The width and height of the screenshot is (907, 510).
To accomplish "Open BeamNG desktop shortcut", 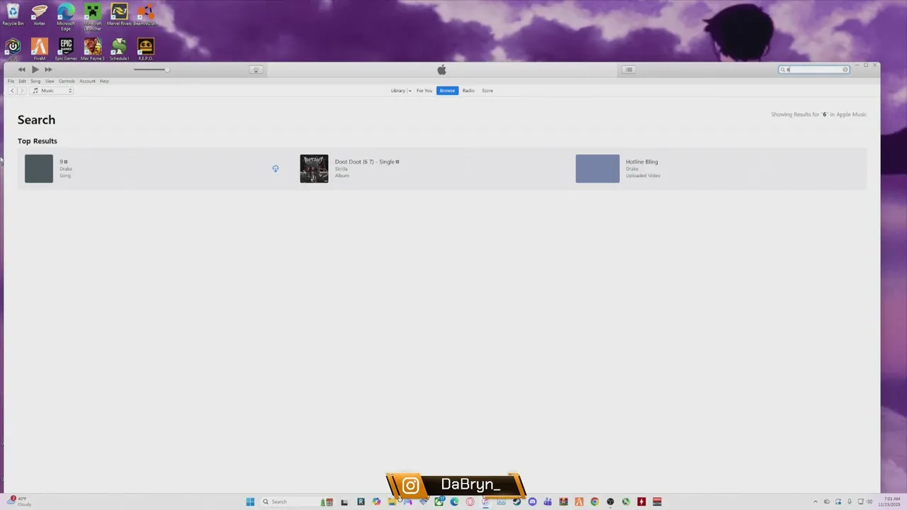I will point(145,14).
